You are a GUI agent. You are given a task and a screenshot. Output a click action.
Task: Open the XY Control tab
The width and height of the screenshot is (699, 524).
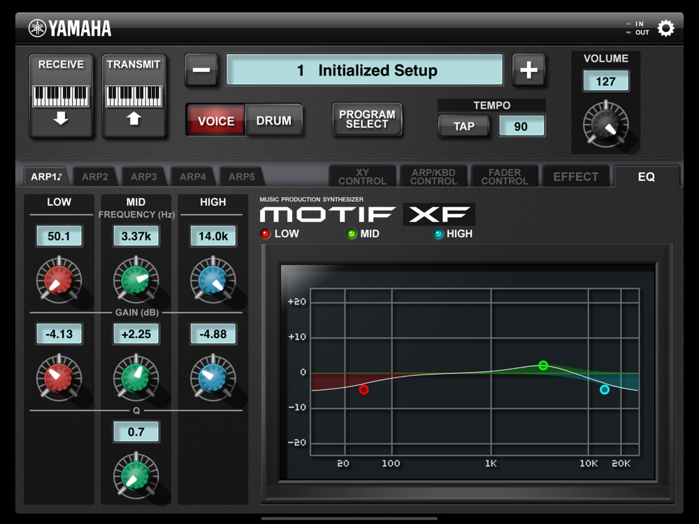362,177
